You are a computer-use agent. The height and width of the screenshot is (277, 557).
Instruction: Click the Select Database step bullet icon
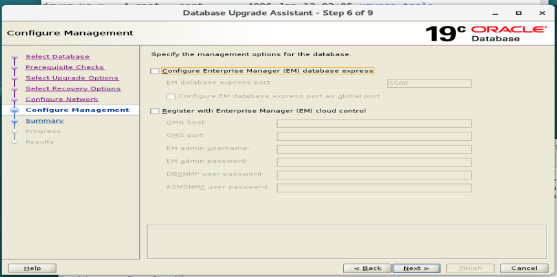coord(14,57)
